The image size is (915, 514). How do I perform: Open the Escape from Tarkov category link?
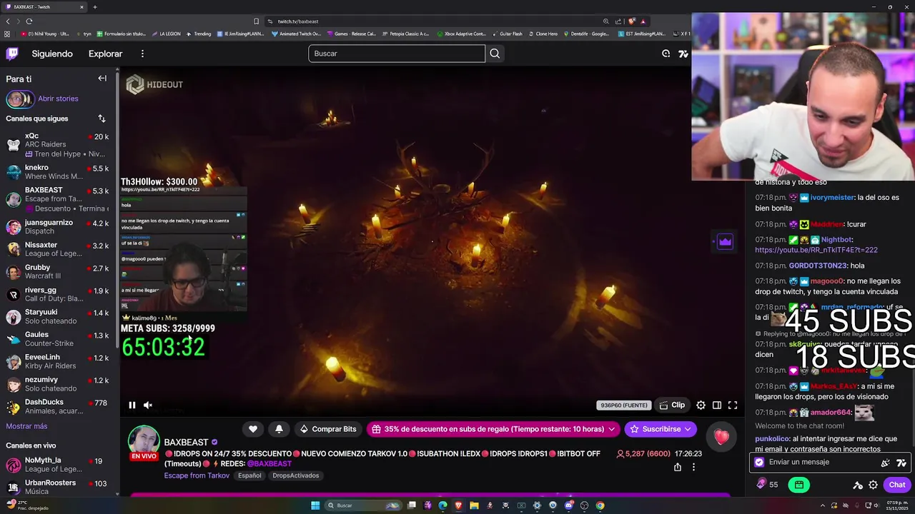point(197,475)
